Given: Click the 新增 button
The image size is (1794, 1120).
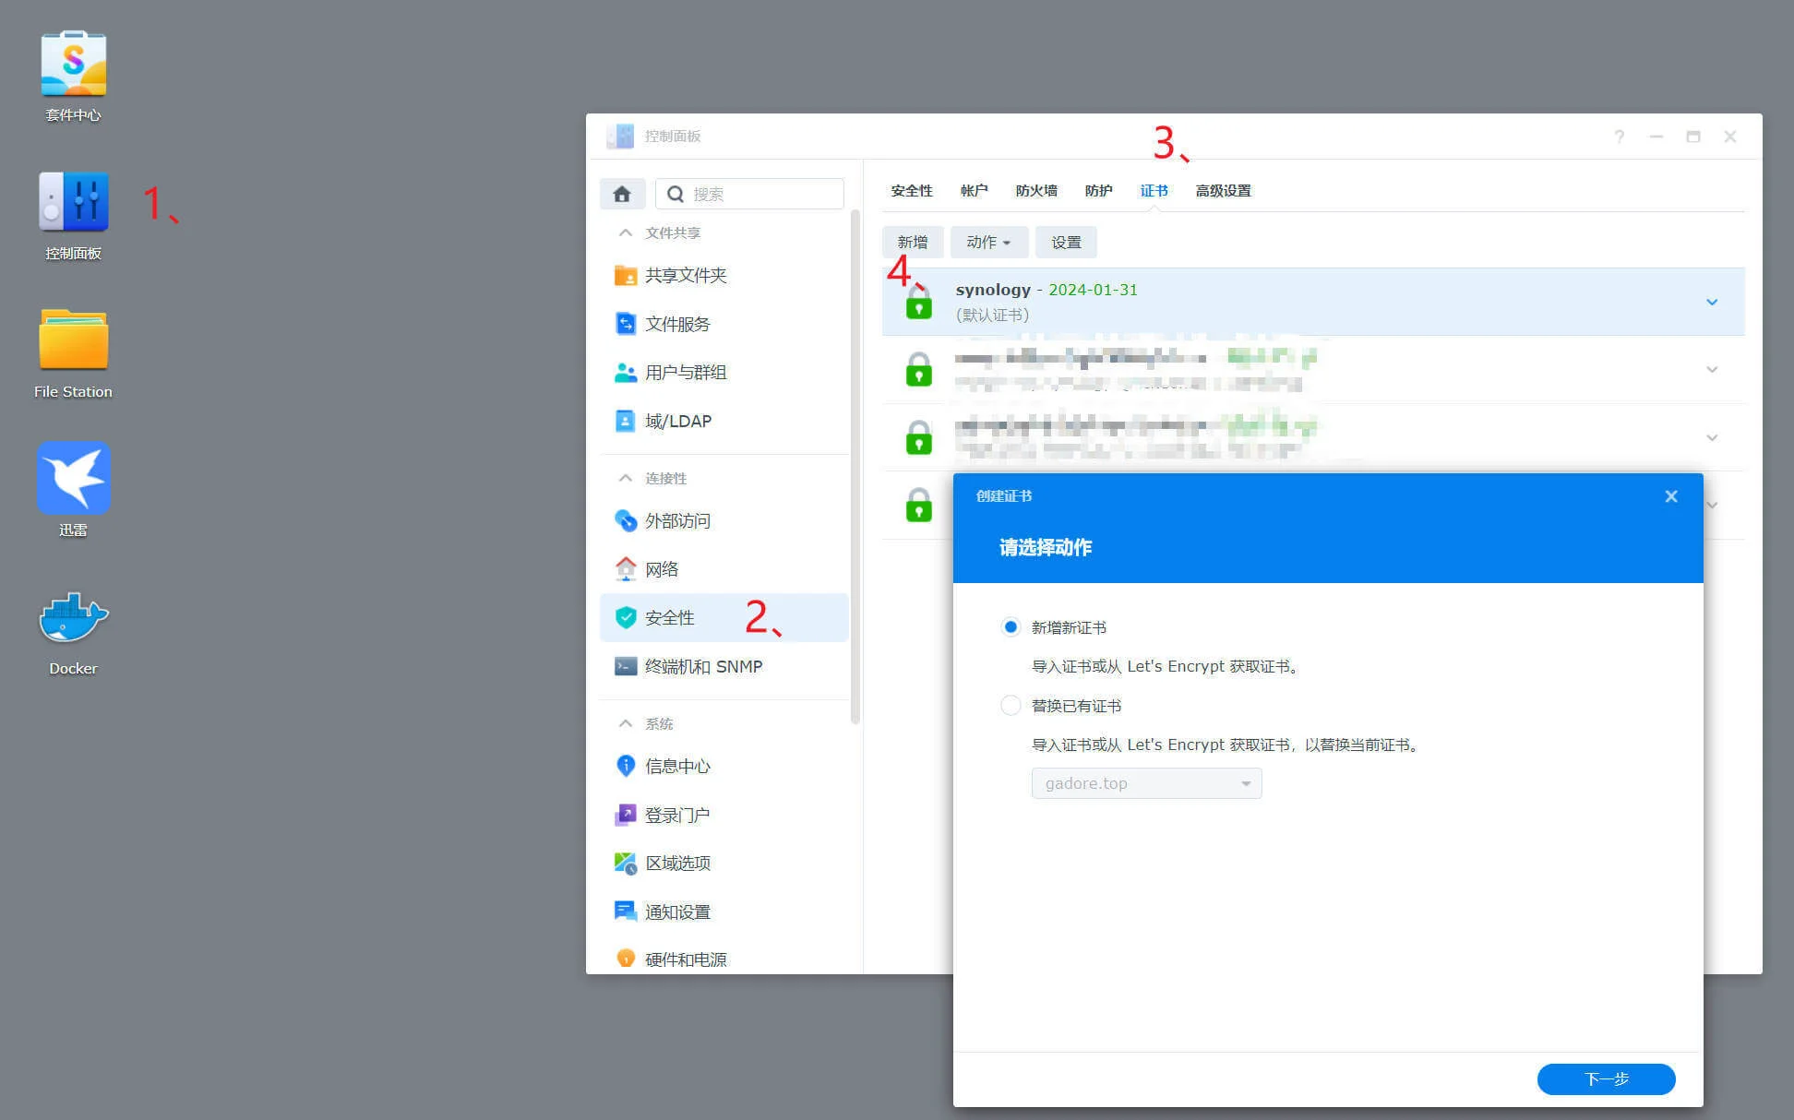Looking at the screenshot, I should [912, 243].
